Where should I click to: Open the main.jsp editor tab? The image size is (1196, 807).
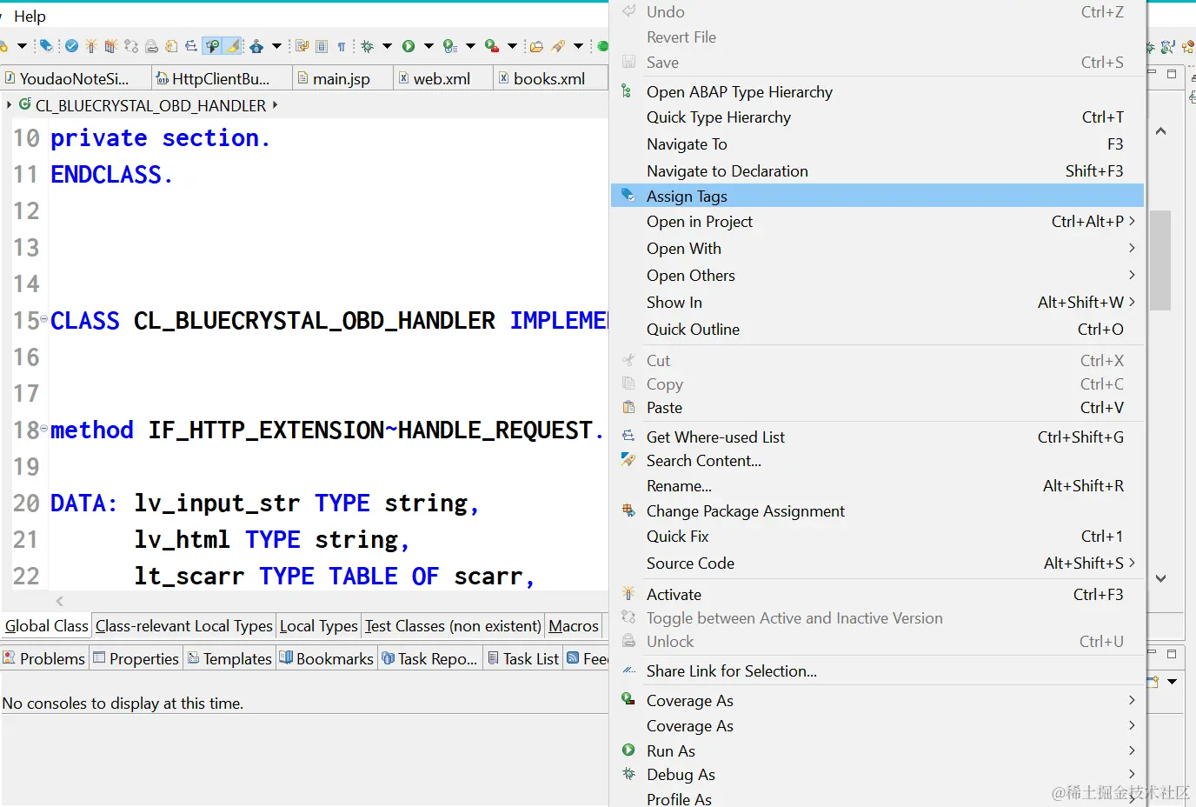[342, 78]
